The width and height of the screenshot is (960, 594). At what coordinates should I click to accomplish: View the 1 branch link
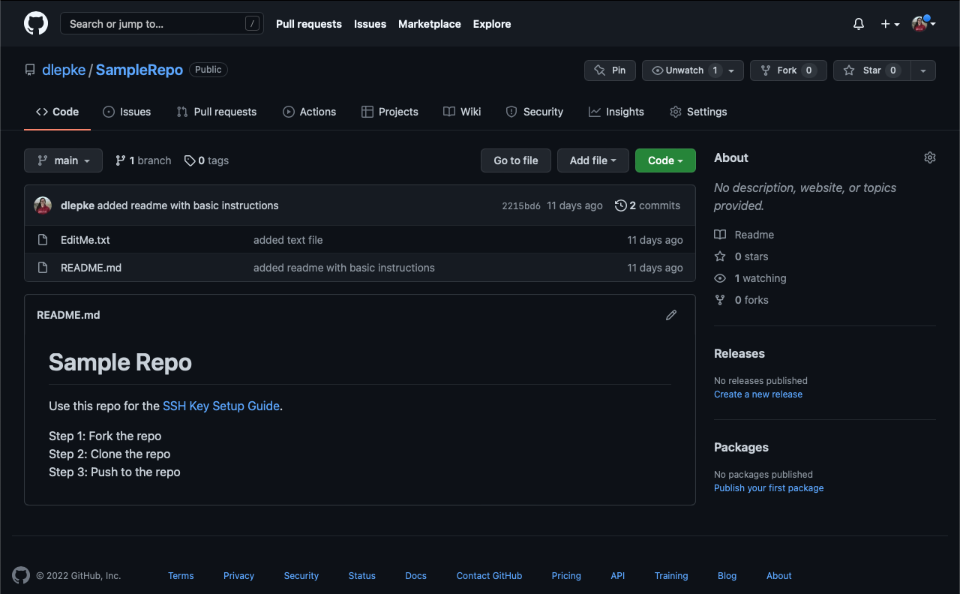[x=143, y=160]
